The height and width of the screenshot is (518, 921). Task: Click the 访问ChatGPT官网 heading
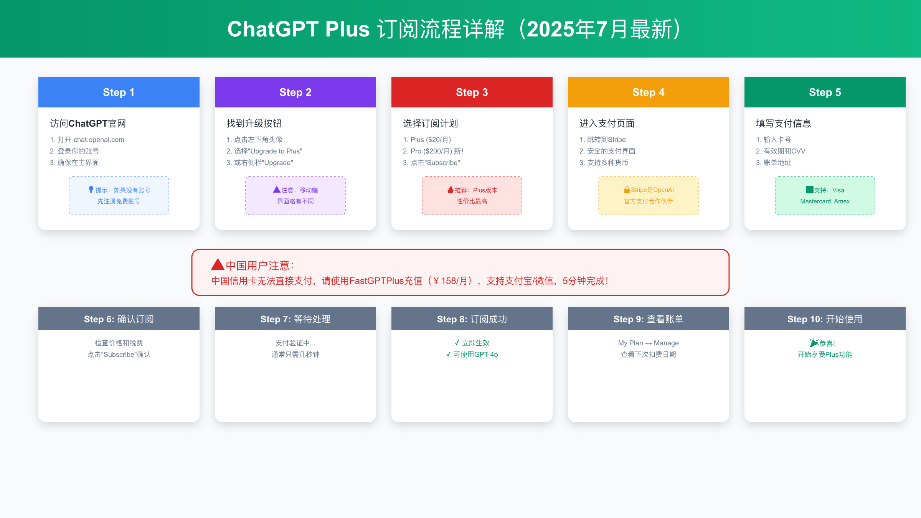tap(88, 123)
